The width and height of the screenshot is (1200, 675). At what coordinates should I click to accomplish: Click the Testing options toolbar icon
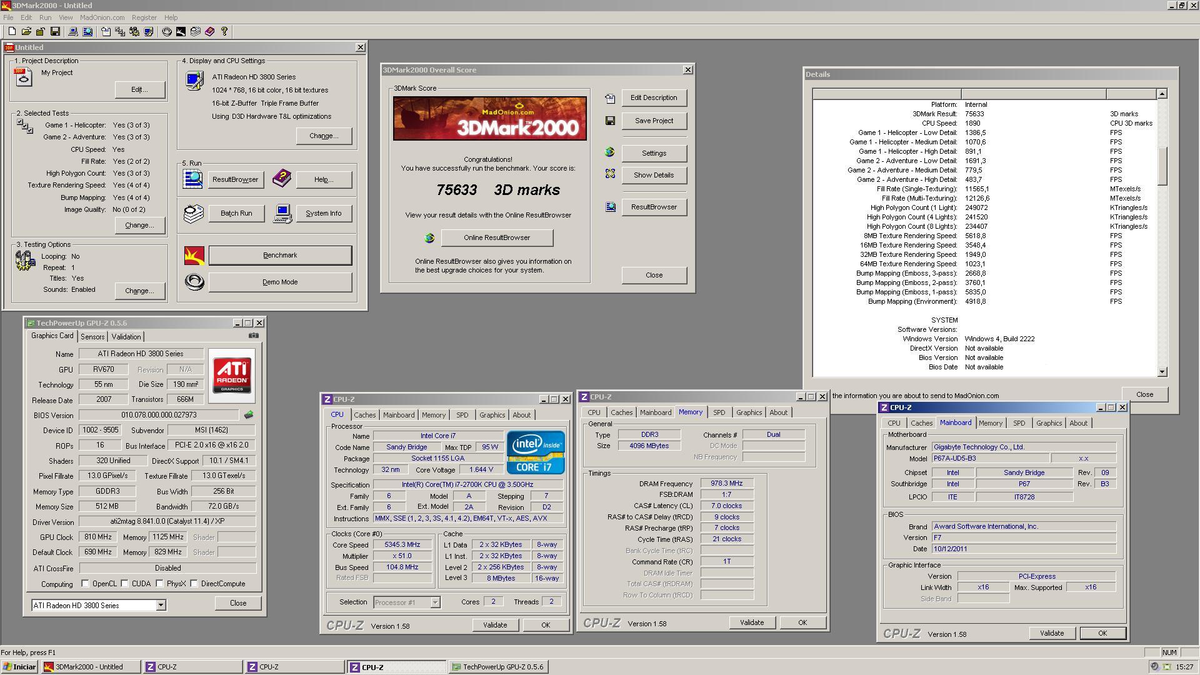134,31
